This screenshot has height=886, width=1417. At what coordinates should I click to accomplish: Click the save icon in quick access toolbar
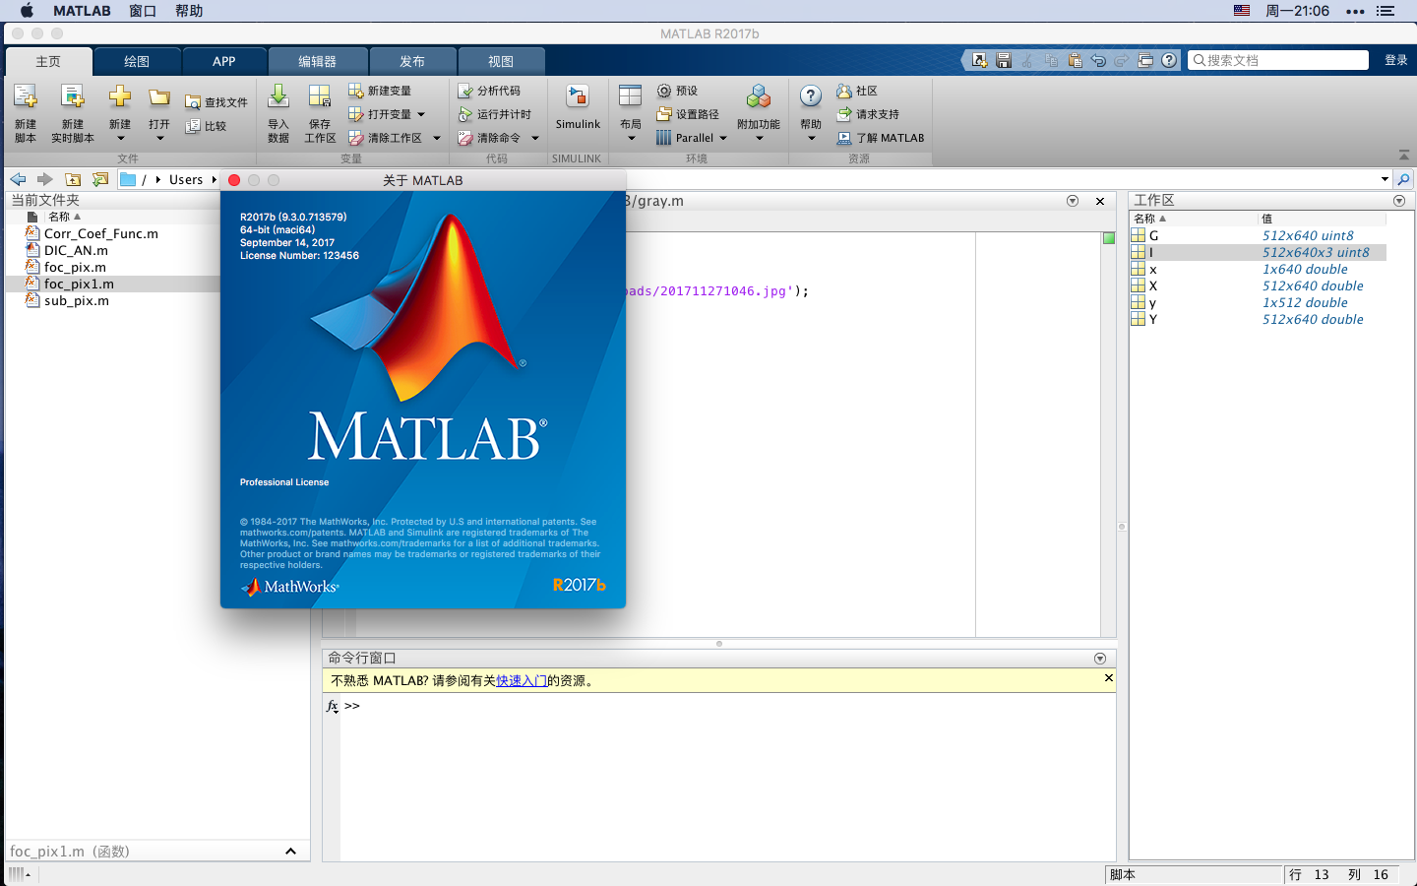(x=1004, y=60)
